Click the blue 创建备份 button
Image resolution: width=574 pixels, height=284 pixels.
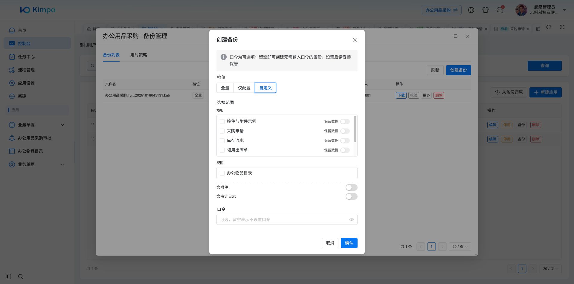coord(459,70)
